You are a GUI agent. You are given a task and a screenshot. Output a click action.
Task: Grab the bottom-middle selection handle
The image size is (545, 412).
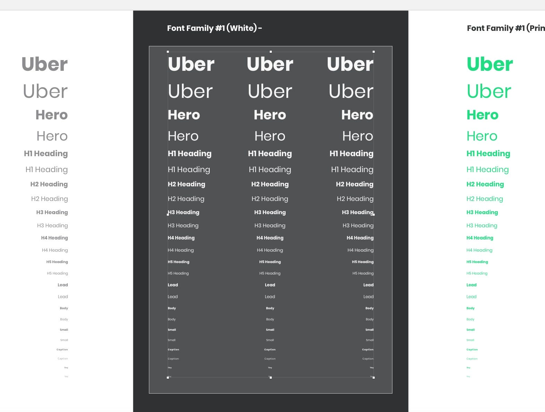271,377
